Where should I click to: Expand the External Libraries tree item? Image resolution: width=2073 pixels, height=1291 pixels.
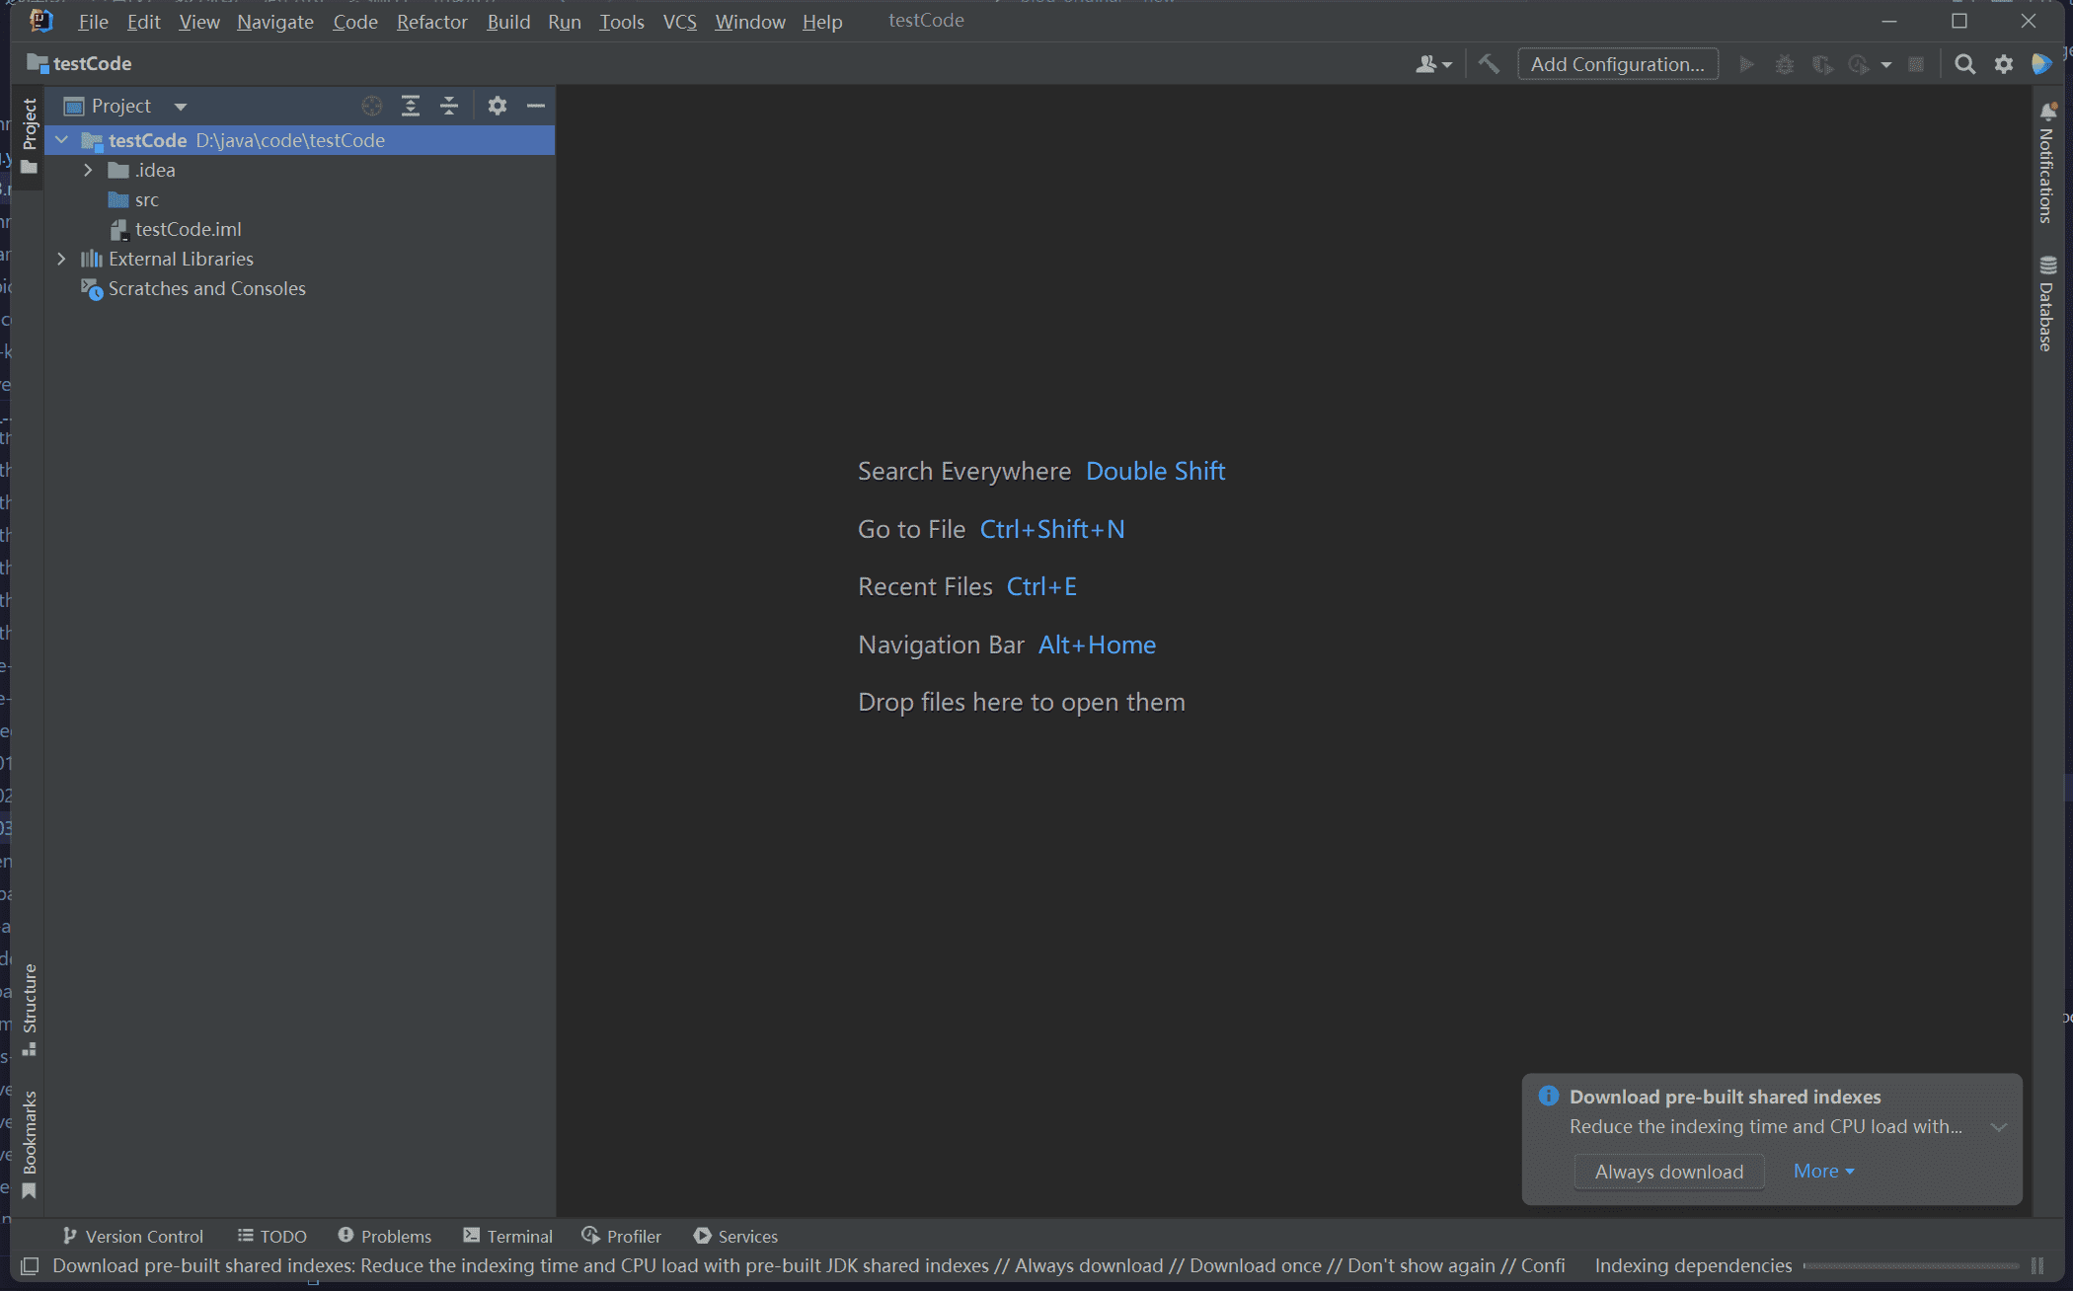[59, 259]
